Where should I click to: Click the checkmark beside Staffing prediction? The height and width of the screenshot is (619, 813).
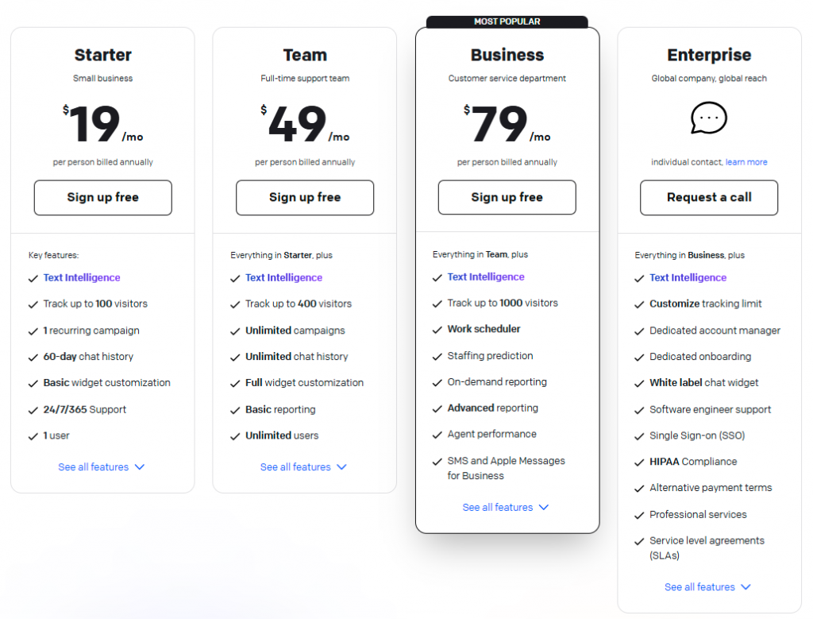pyautogui.click(x=437, y=356)
